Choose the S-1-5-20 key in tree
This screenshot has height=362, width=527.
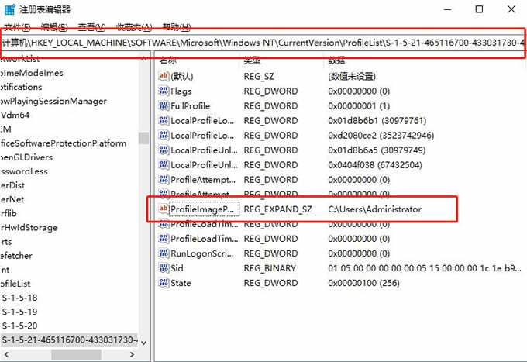click(20, 326)
